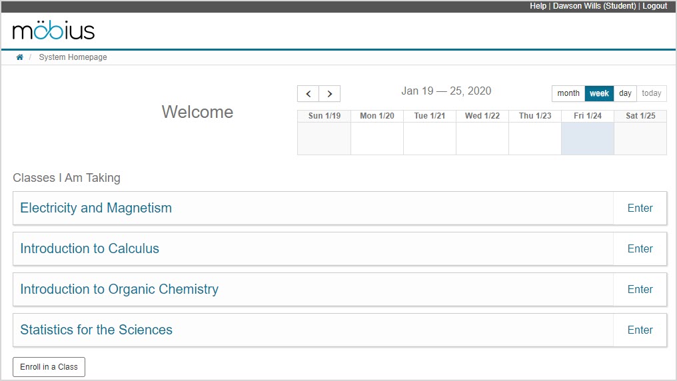677x381 pixels.
Task: Switch calendar to day view
Action: pos(625,93)
